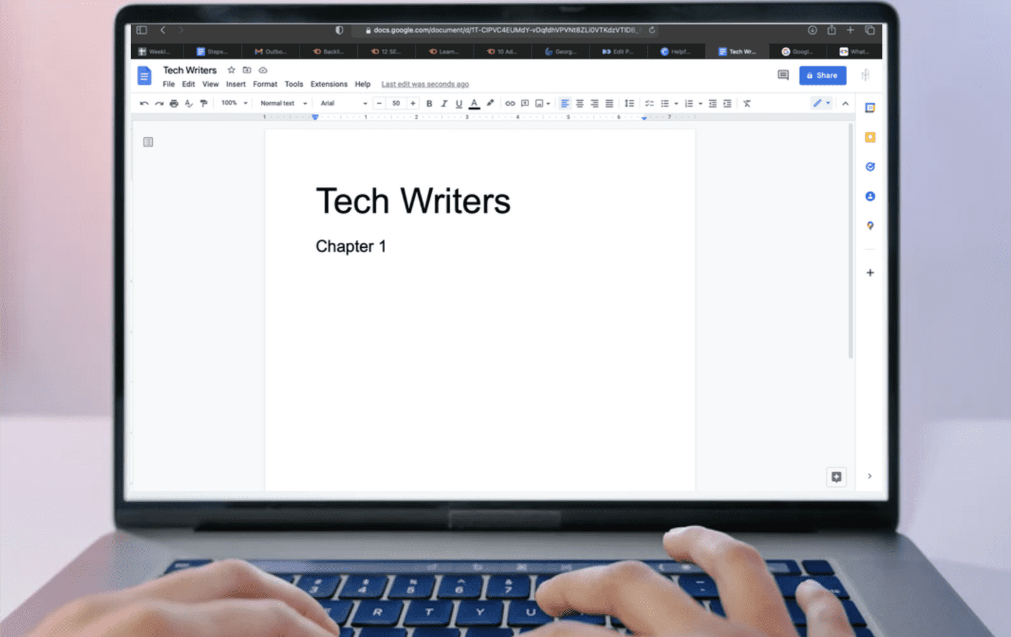Move the document to a folder

pos(247,70)
